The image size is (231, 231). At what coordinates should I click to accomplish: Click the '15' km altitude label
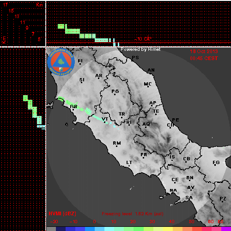pyautogui.click(x=11, y=11)
